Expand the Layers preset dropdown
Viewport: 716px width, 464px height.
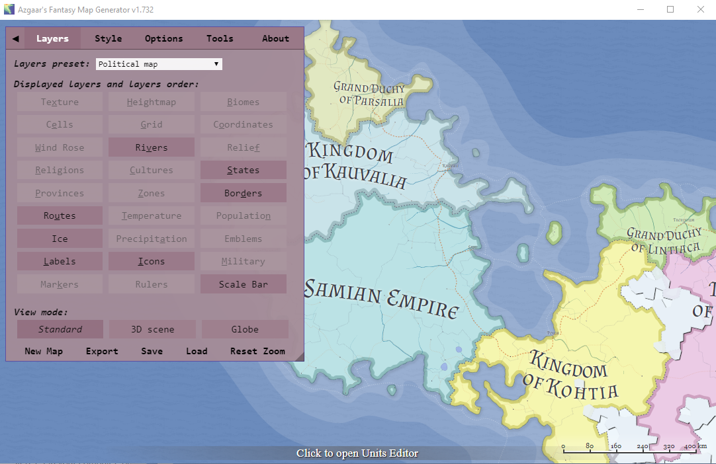(159, 64)
